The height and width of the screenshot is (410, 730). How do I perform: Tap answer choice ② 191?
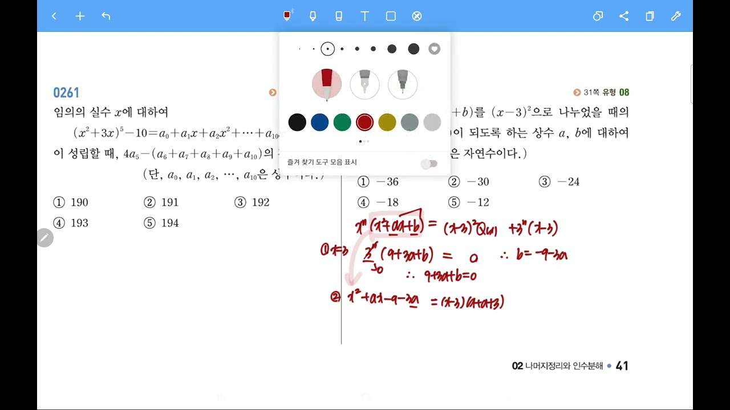coord(161,203)
